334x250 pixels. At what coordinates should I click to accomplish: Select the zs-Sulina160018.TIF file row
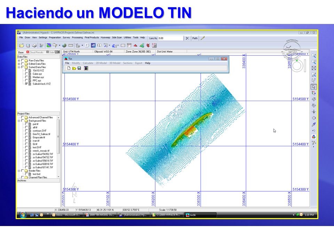(42, 164)
